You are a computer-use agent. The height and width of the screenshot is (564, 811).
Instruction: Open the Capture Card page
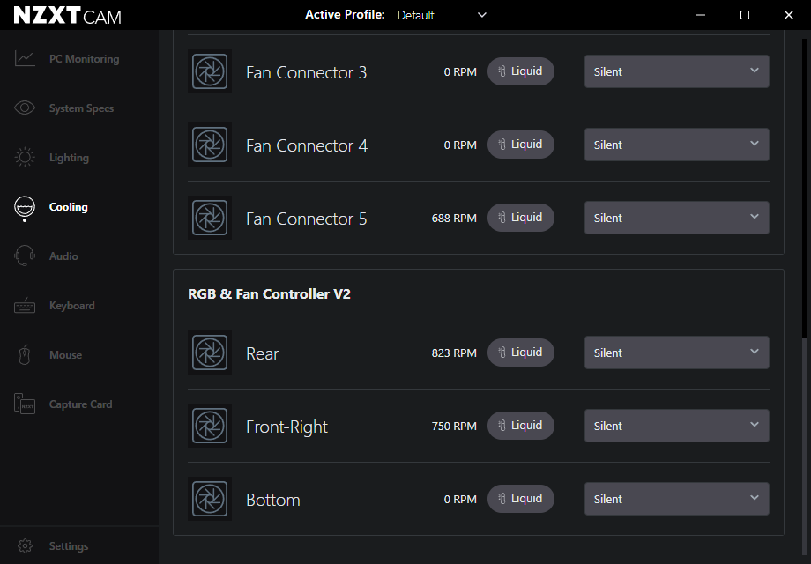(80, 404)
